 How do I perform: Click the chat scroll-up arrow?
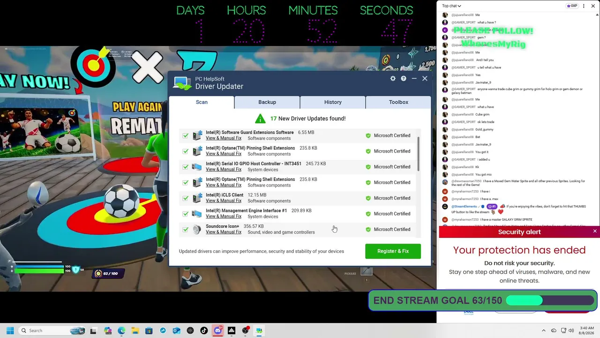597,15
